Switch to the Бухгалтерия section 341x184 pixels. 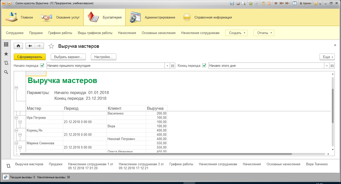[x=104, y=17]
